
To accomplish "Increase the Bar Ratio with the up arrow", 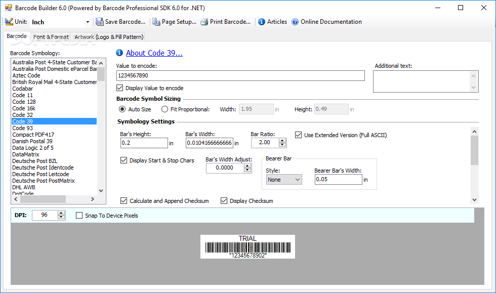I will click(282, 141).
